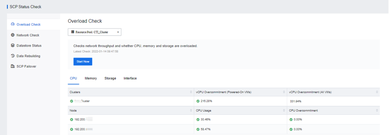
Task: Sort by the Node column
Action: pyautogui.click(x=191, y=110)
